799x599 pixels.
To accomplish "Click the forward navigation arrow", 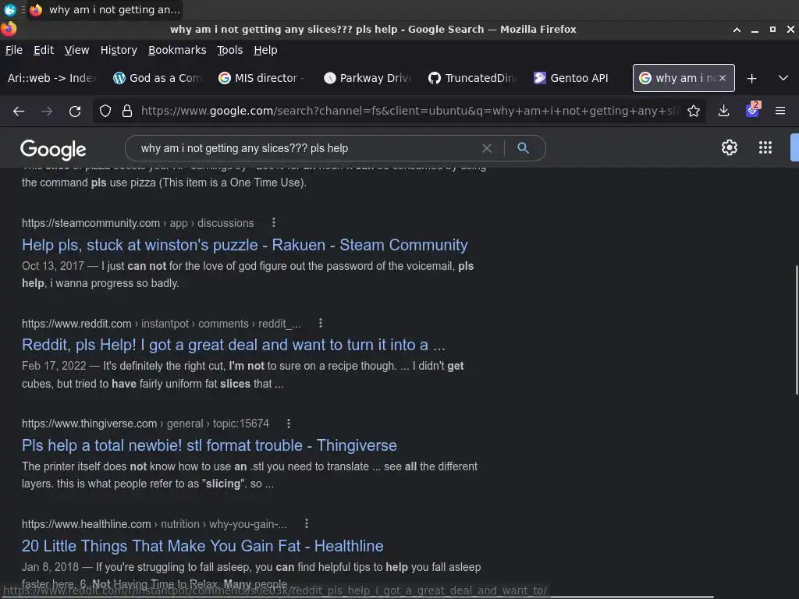I will 47,111.
